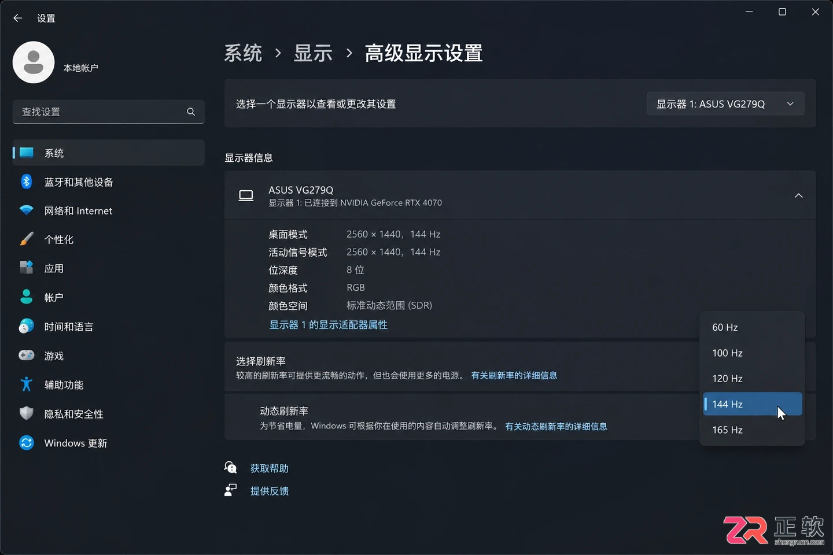Click the 游戏 gamepad icon
This screenshot has height=555, width=833.
[27, 355]
